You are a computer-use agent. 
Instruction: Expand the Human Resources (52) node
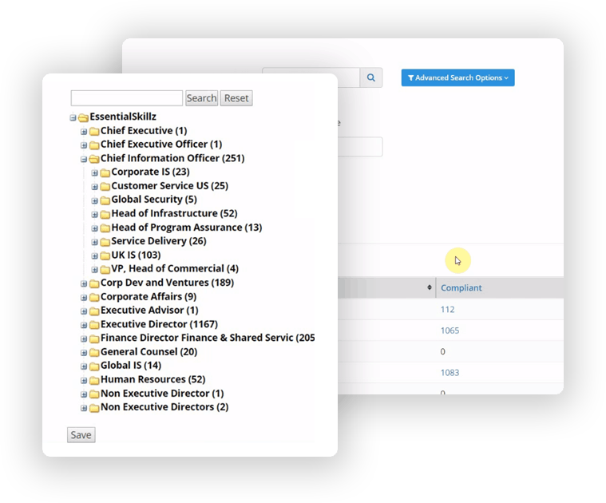[x=84, y=380]
